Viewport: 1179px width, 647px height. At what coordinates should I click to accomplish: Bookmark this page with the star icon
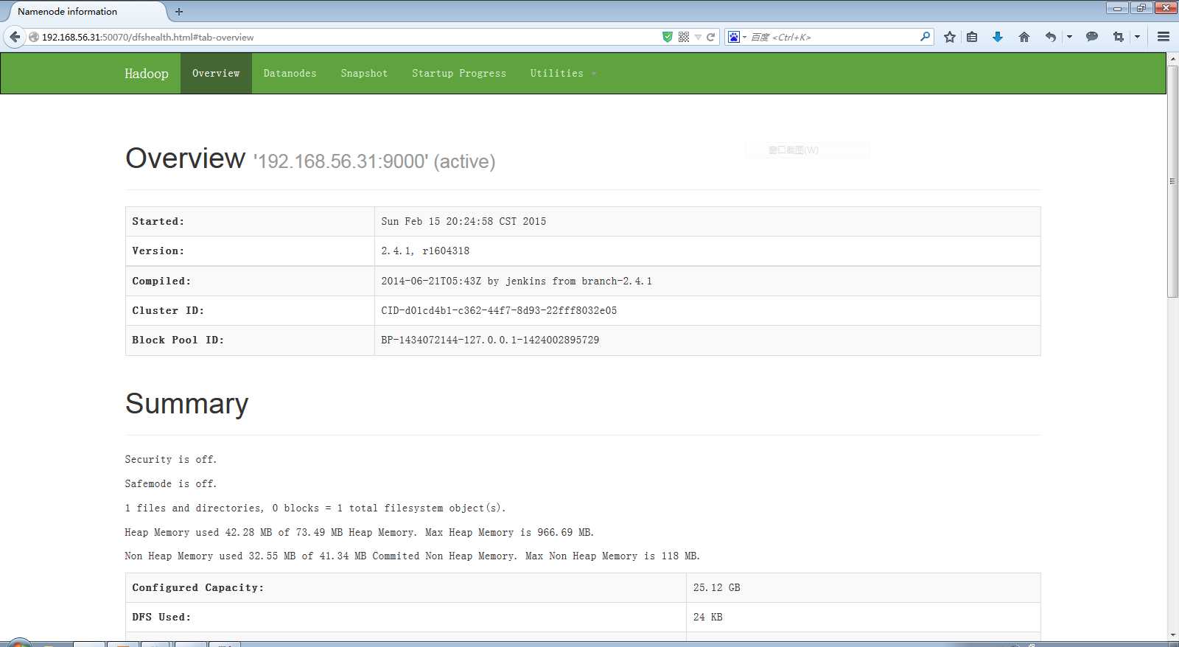coord(950,37)
